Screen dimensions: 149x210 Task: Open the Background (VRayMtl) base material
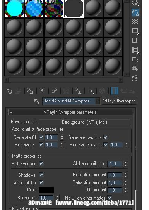coord(84,122)
